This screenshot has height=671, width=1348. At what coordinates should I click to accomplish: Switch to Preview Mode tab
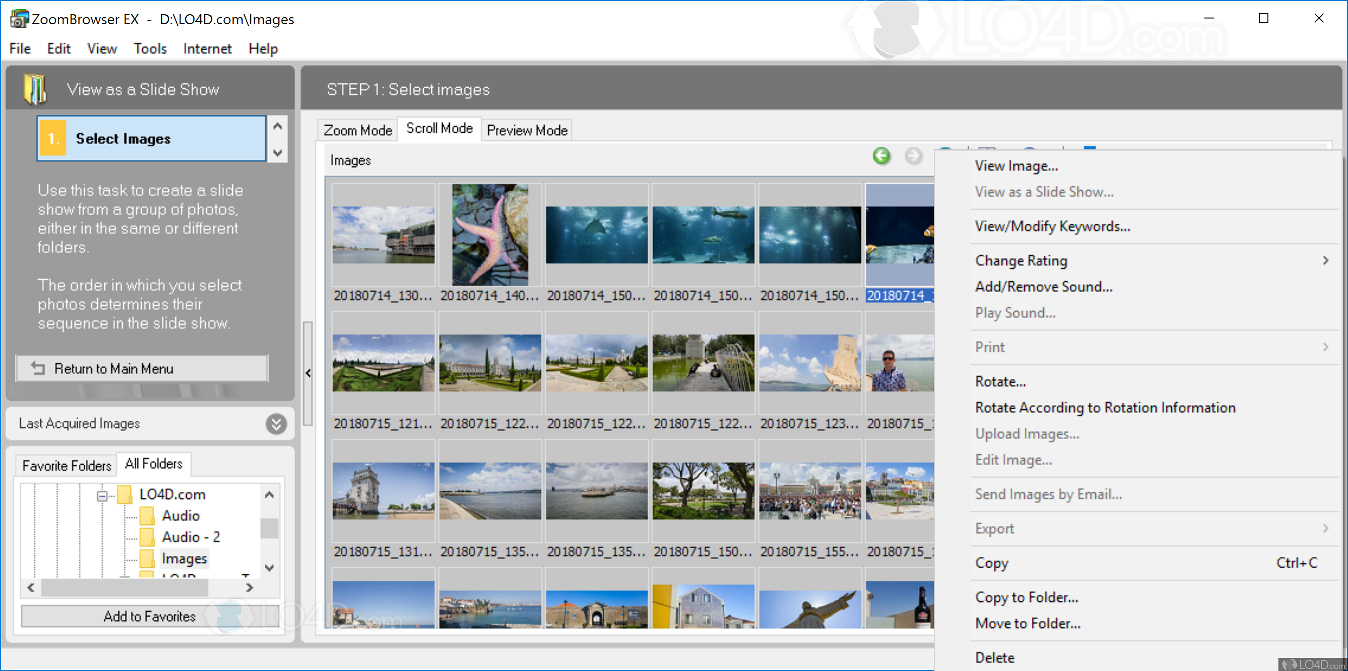(x=527, y=130)
